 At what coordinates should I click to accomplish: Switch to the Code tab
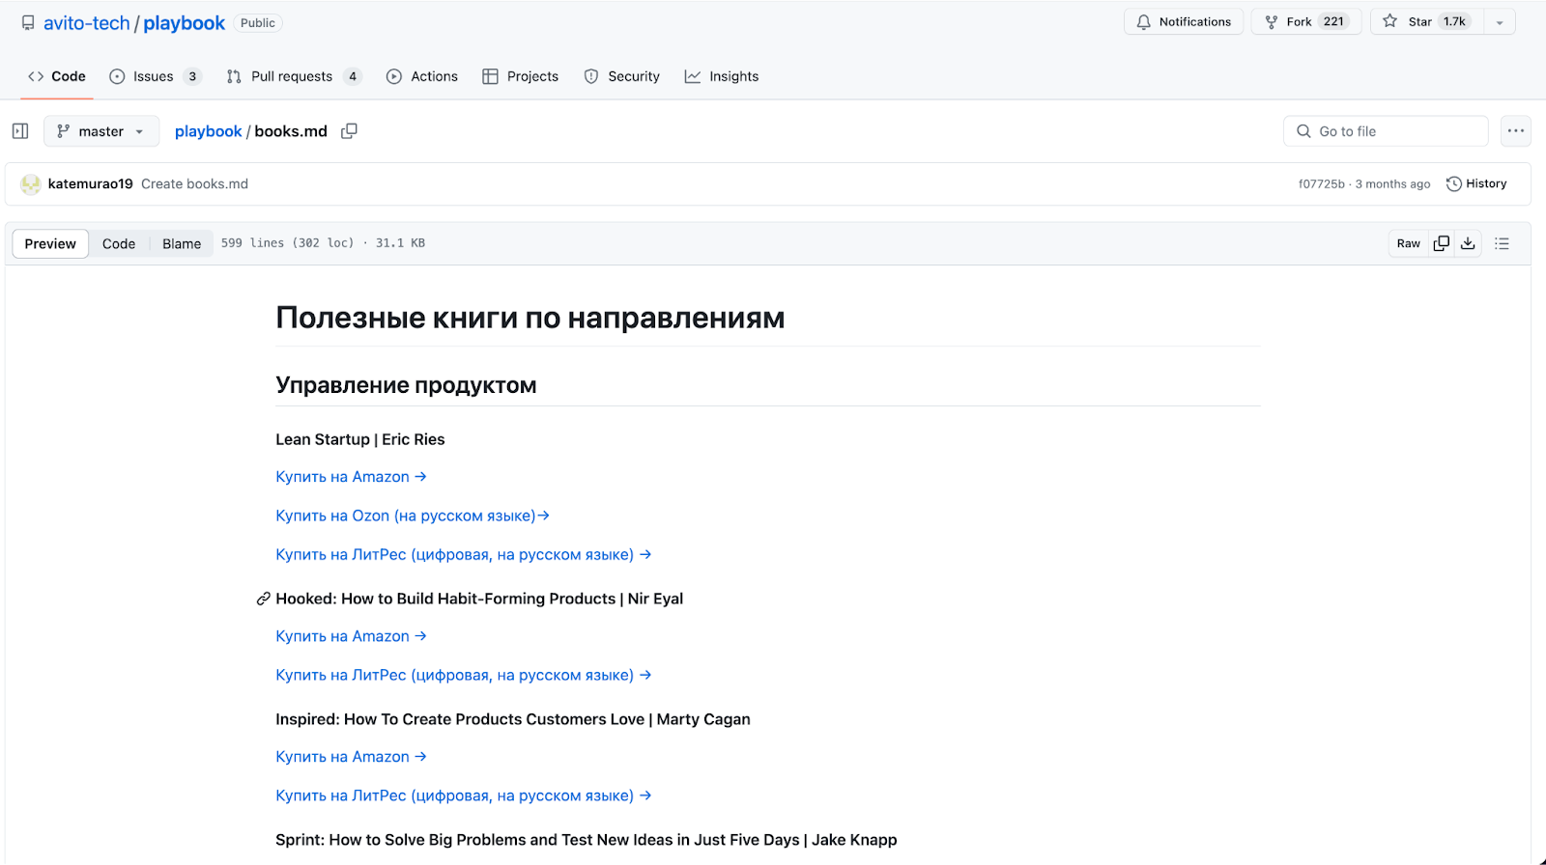pyautogui.click(x=57, y=76)
